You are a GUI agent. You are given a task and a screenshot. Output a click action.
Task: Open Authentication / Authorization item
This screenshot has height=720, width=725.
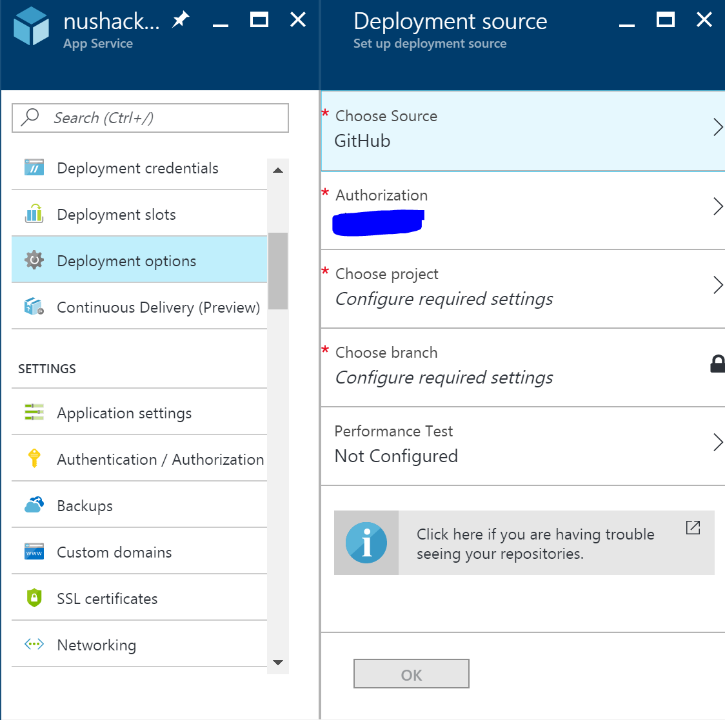pos(139,458)
